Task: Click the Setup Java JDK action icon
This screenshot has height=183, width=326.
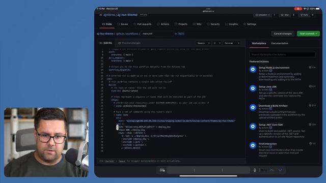Action: (x=253, y=88)
